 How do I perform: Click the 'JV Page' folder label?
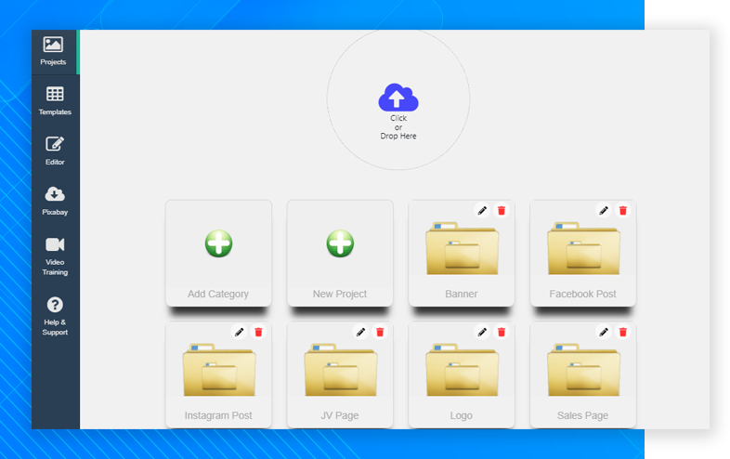pos(340,415)
